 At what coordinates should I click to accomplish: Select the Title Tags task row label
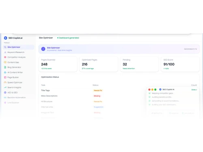pos(45,90)
